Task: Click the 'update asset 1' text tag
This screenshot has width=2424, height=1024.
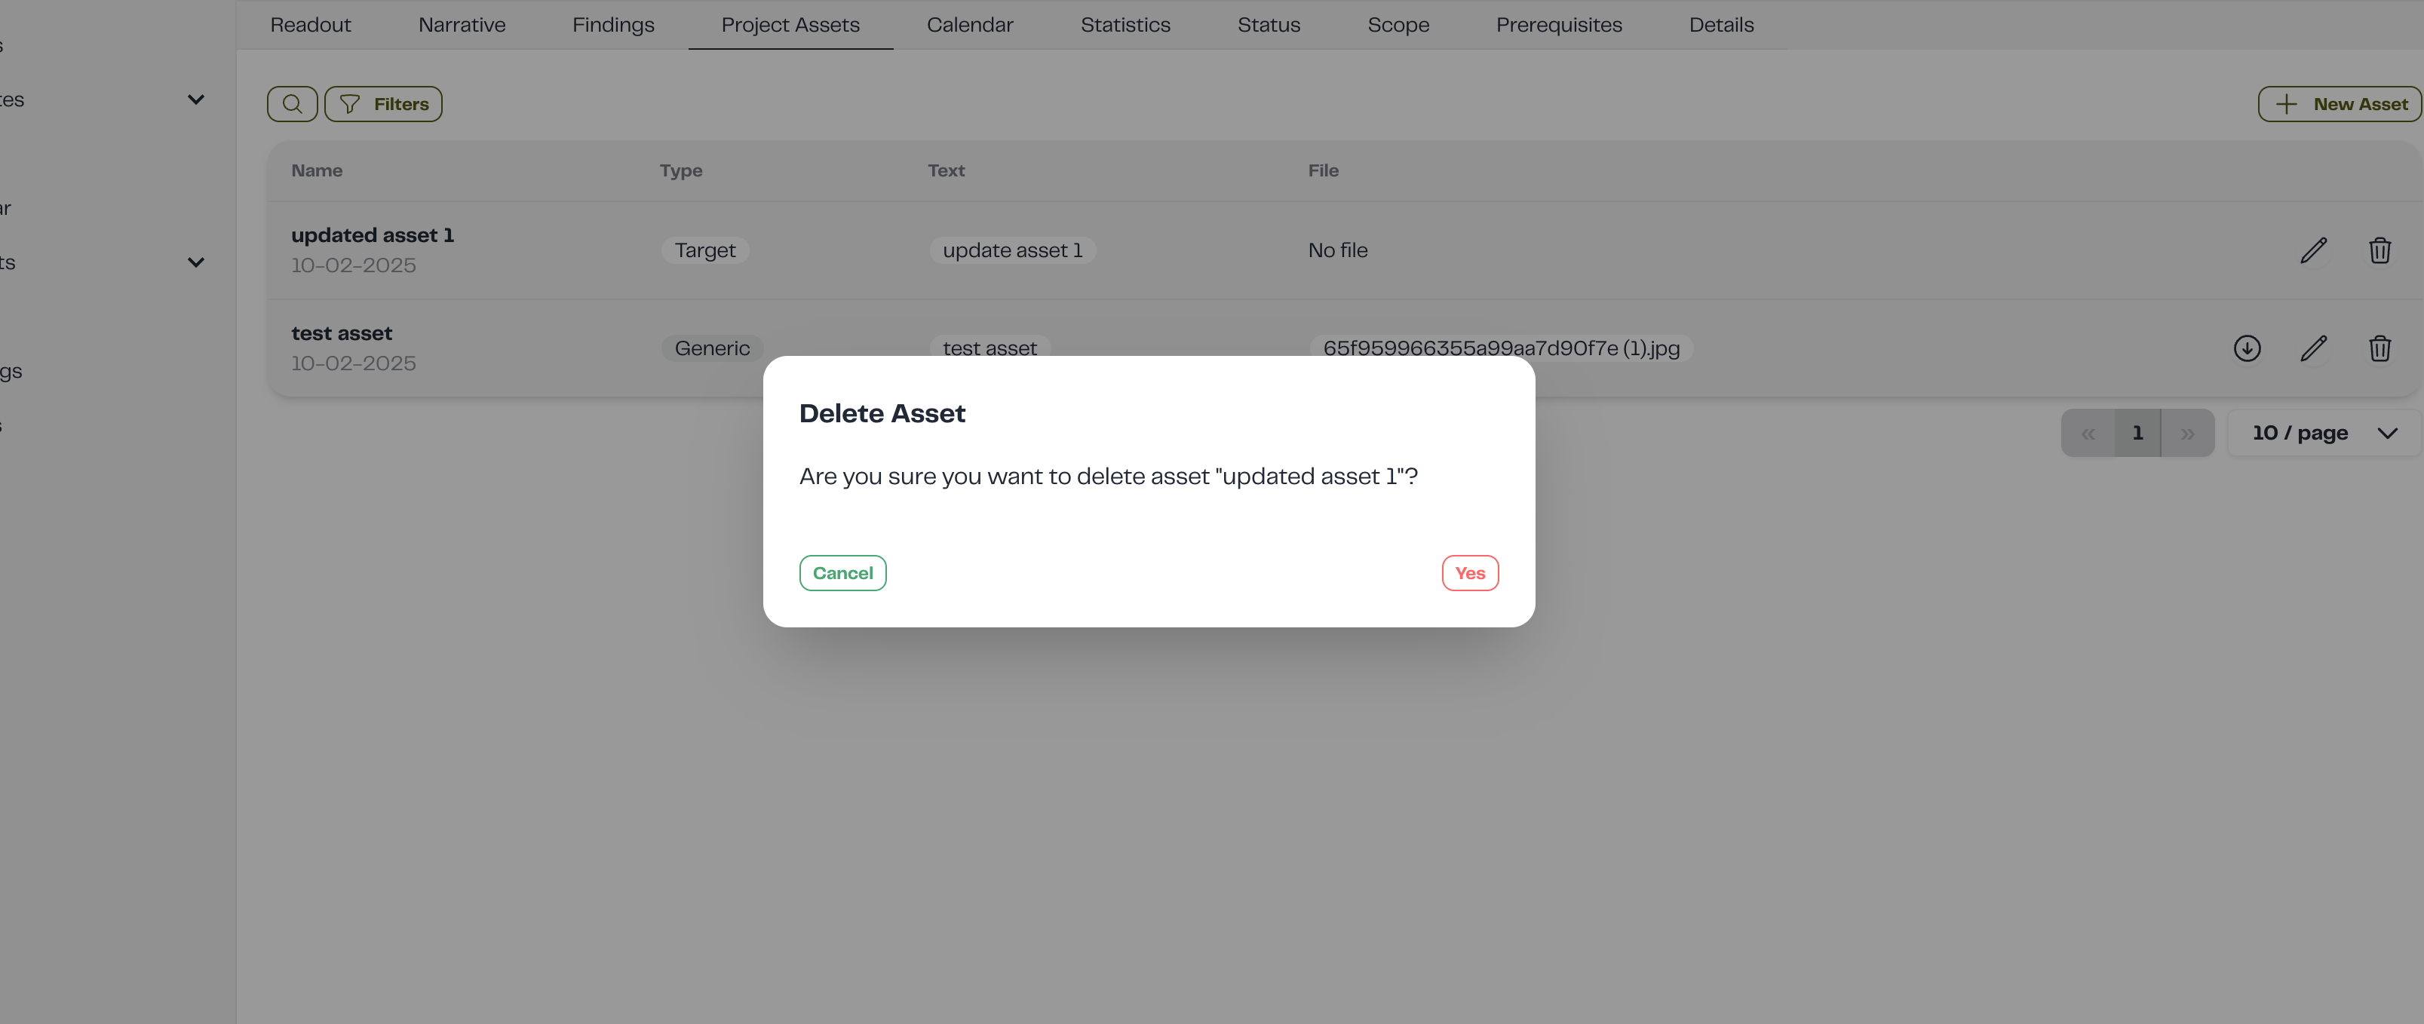Action: pyautogui.click(x=1012, y=250)
